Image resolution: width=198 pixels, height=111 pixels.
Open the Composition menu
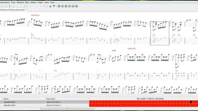click(x=5, y=2)
